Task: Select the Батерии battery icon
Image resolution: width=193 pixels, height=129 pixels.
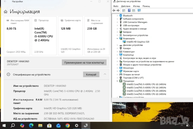Action: (121, 32)
